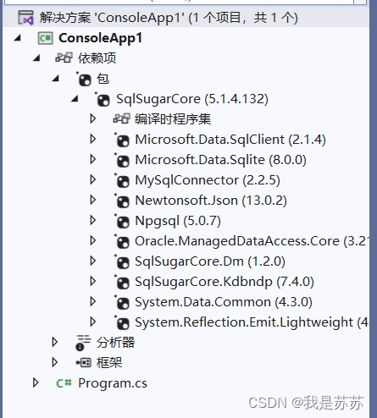377x418 pixels.
Task: Expand the Program.cs file node
Action: point(36,382)
